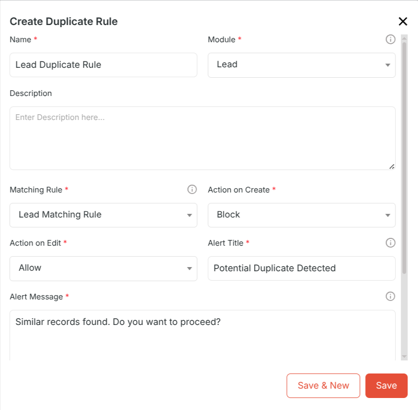Screen dimensions: 418x410
Task: Click the Alert Message info icon
Action: tap(390, 296)
